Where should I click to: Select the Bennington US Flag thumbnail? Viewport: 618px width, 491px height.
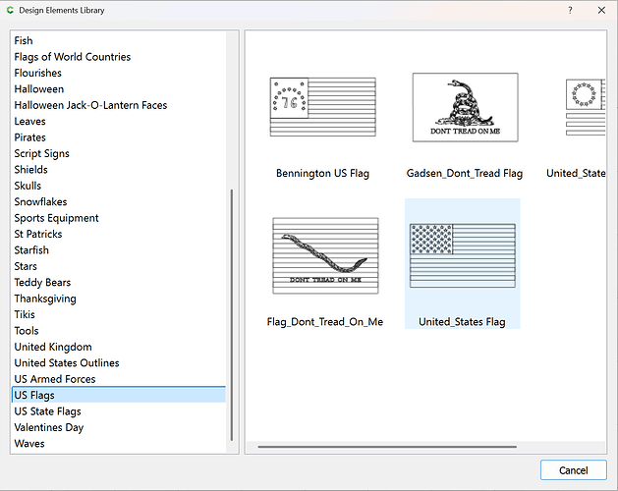322,107
